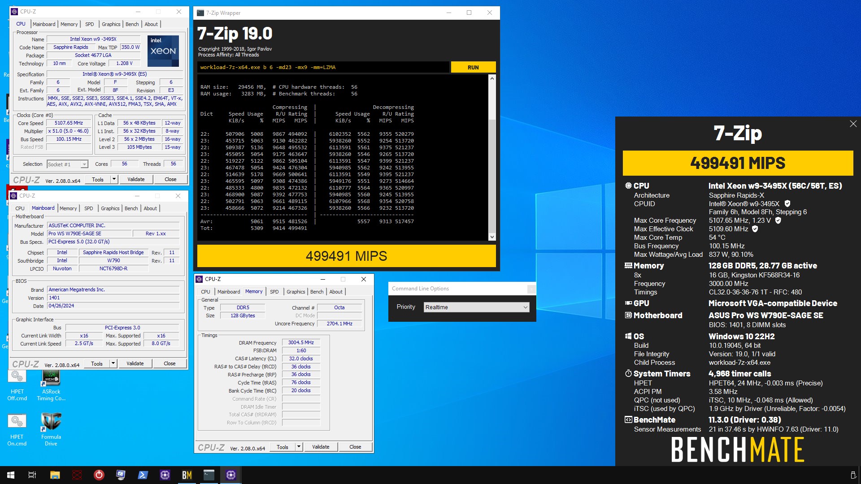Expand Tools dropdown arrow in Memory window
The width and height of the screenshot is (861, 484).
299,447
